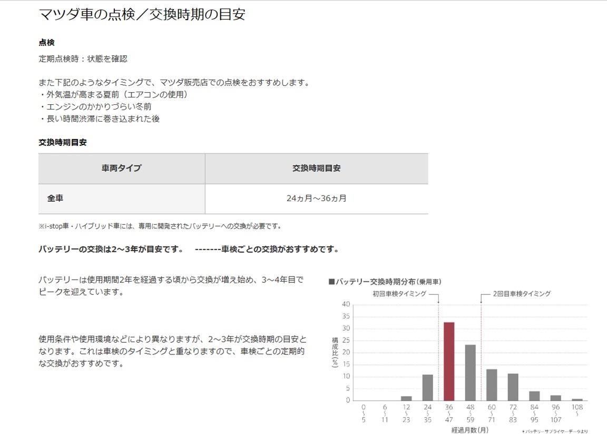607x446 pixels.
Task: Click the text 定期点検時：状態を確認
Action: (x=83, y=59)
